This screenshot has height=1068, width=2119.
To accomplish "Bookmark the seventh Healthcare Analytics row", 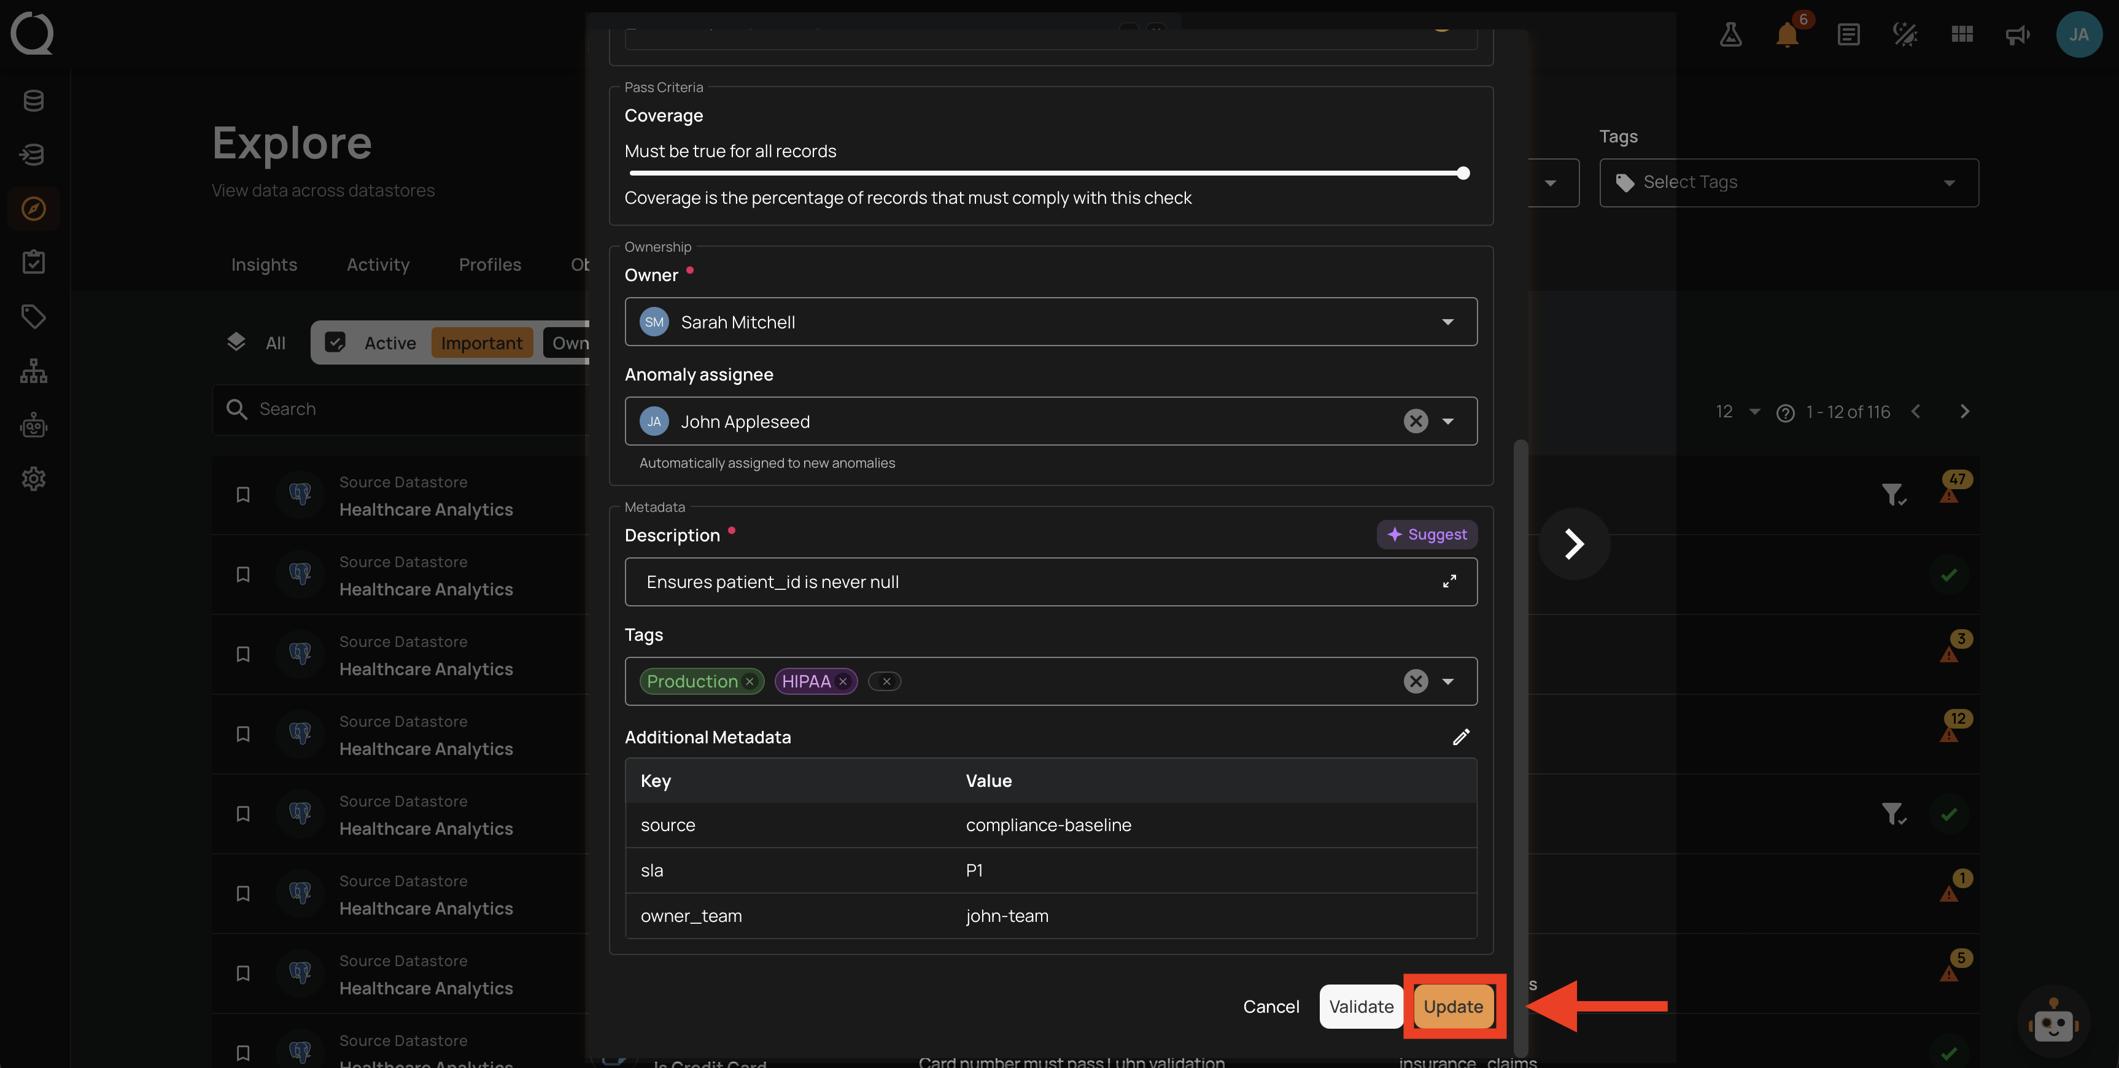I will tap(242, 973).
